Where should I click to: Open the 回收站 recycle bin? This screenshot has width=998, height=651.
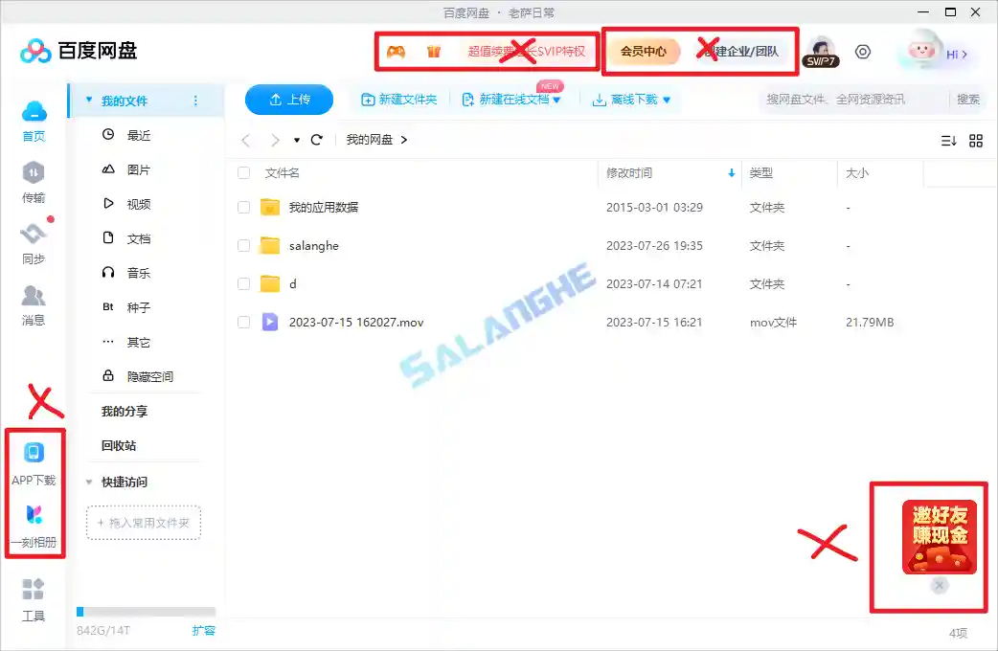pyautogui.click(x=119, y=445)
